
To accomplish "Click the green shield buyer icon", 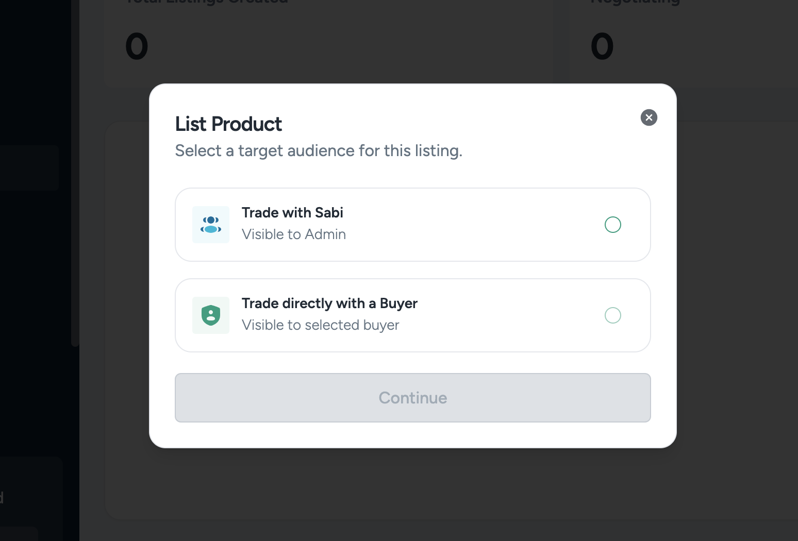I will pos(211,315).
